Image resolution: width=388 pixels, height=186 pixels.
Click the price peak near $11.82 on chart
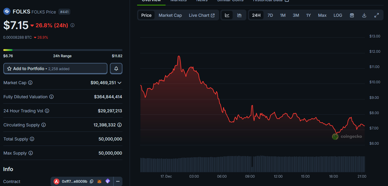179,56
